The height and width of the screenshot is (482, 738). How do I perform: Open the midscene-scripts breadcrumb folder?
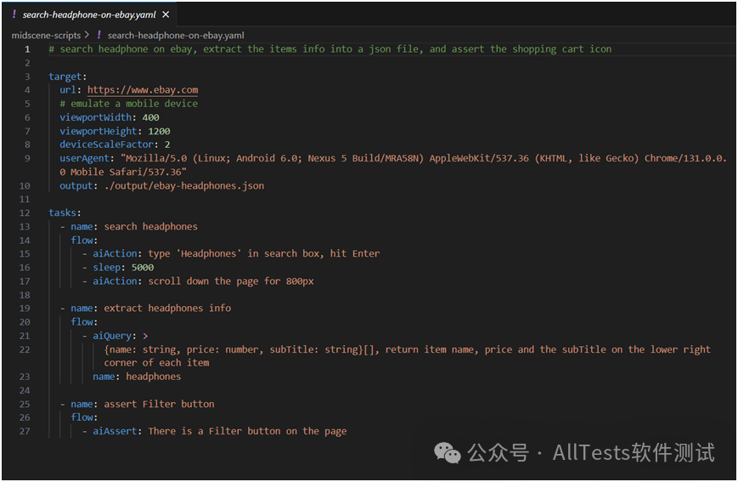click(46, 36)
